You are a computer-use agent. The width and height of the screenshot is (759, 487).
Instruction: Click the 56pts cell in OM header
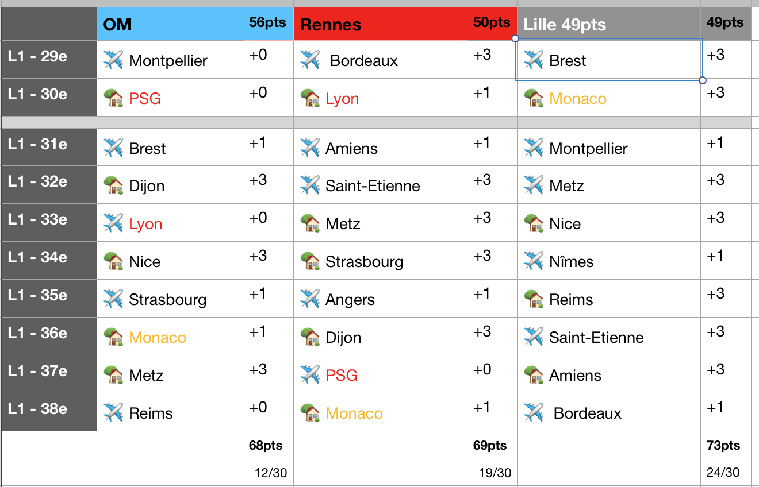[x=268, y=24]
